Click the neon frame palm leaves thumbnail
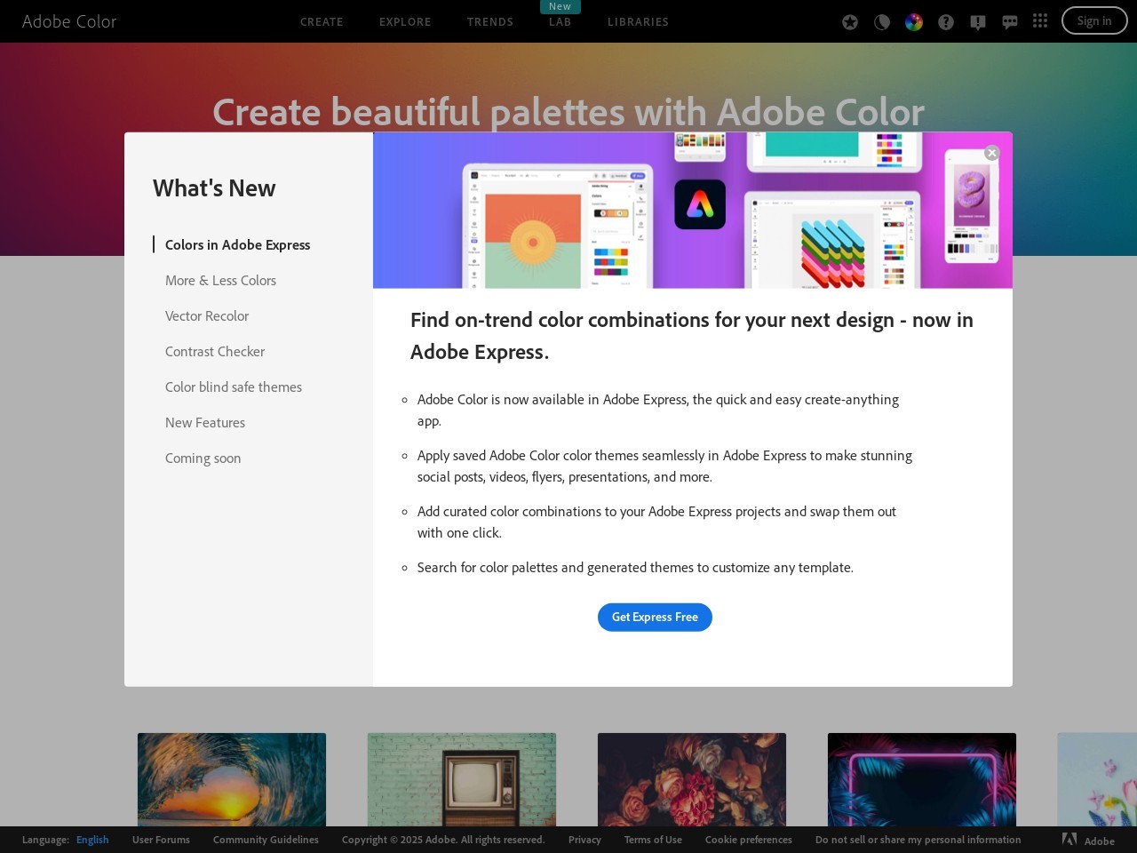 point(921,779)
